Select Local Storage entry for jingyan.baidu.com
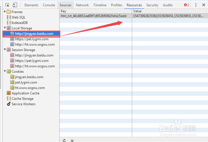Image resolution: width=208 pixels, height=142 pixels. (34, 34)
